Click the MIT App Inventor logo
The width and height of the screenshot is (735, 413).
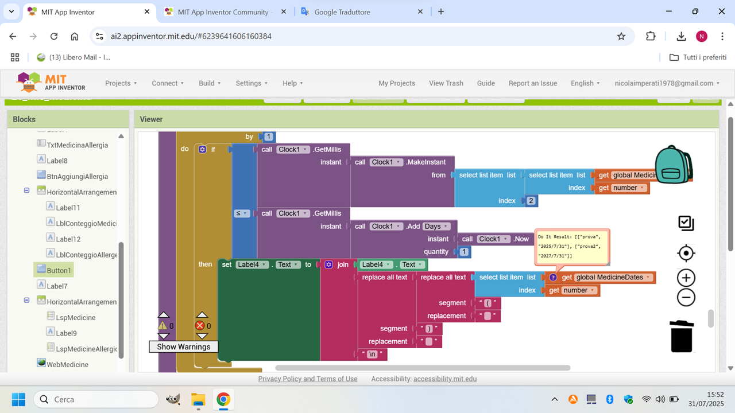point(51,83)
